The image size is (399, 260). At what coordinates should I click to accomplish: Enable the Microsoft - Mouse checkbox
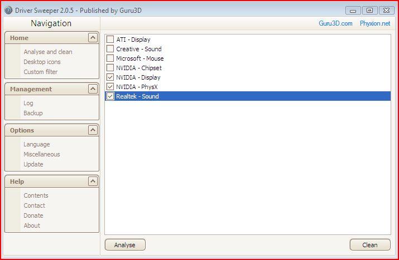(x=110, y=58)
